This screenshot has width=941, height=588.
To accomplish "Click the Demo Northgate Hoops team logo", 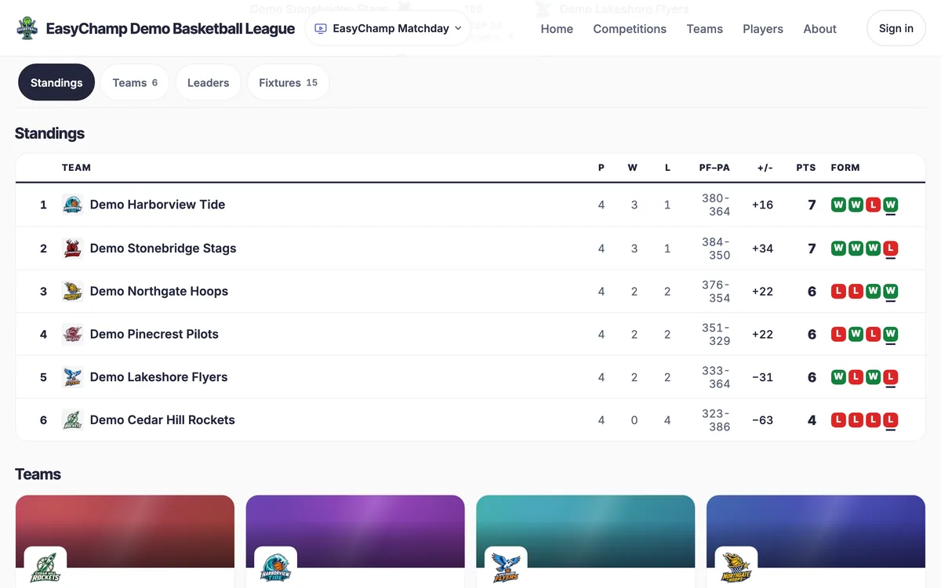I will point(72,291).
